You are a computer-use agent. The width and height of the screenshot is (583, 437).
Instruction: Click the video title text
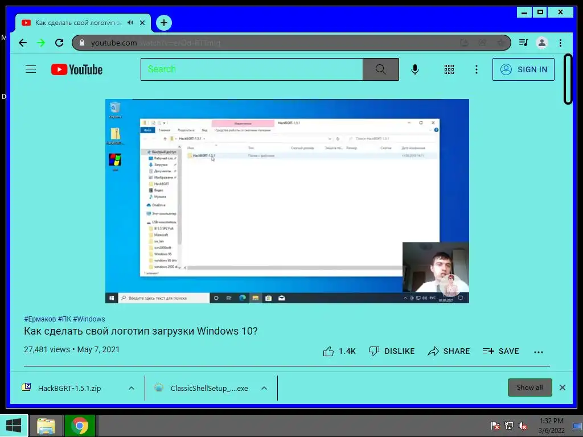pos(141,331)
